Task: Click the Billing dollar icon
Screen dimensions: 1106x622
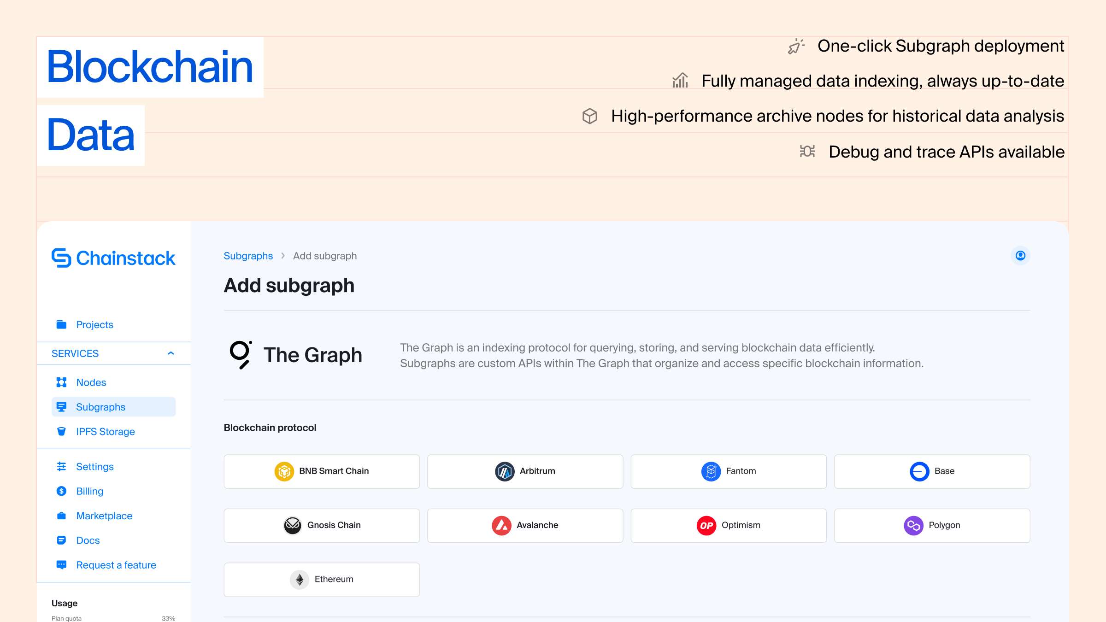Action: tap(61, 491)
